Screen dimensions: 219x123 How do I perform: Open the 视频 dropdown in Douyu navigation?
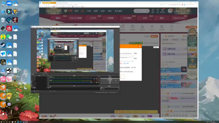[96, 11]
